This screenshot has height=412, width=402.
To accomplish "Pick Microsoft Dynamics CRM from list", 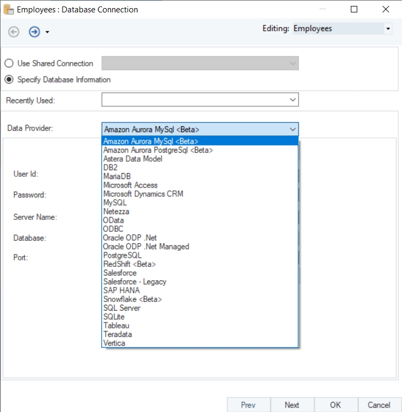I will coord(143,194).
